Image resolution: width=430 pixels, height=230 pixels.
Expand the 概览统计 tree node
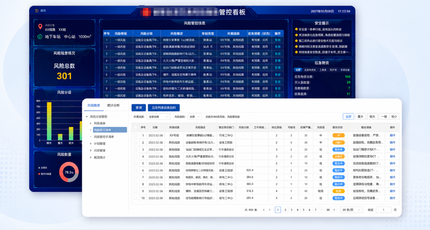(91, 157)
